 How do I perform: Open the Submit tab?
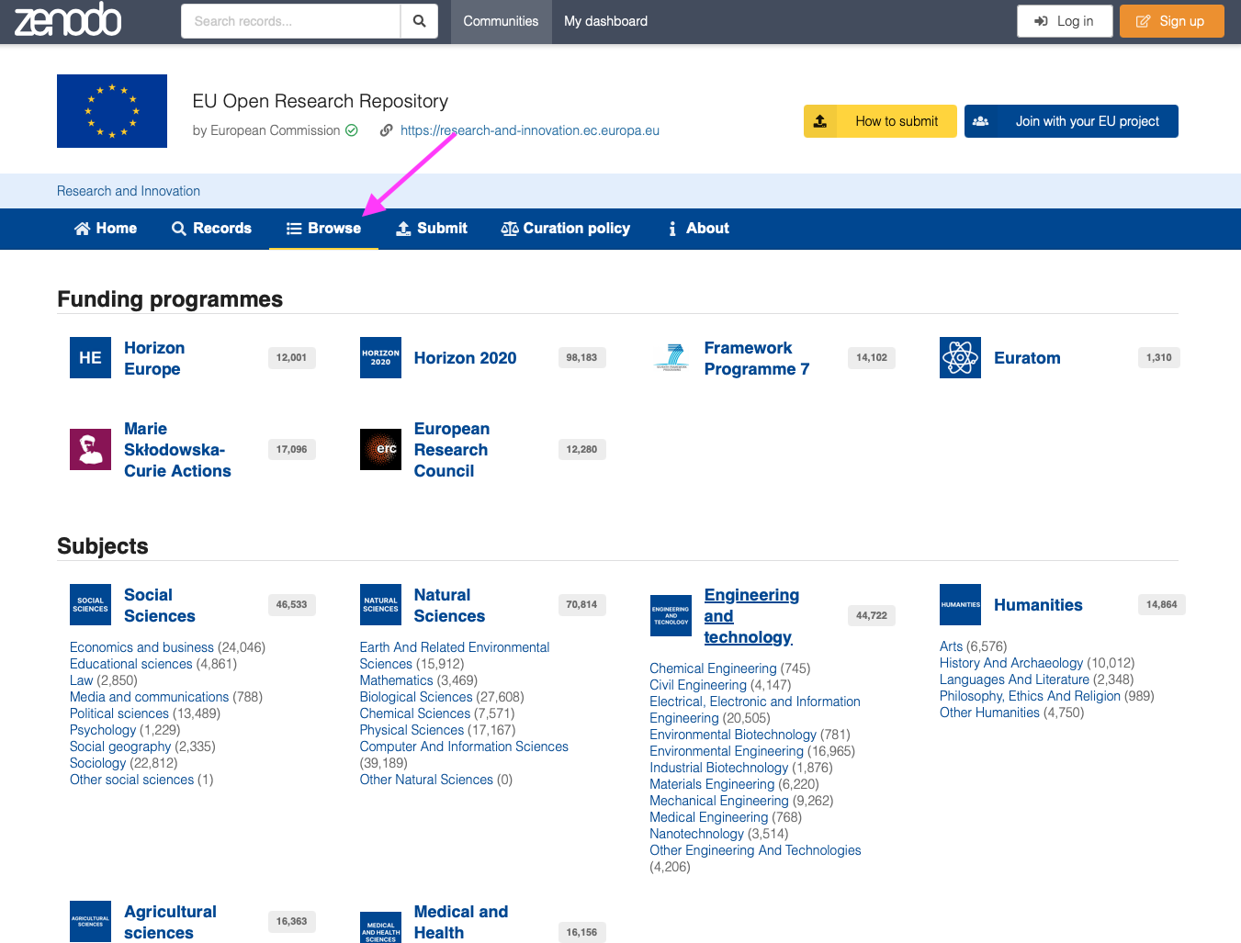pyautogui.click(x=432, y=229)
